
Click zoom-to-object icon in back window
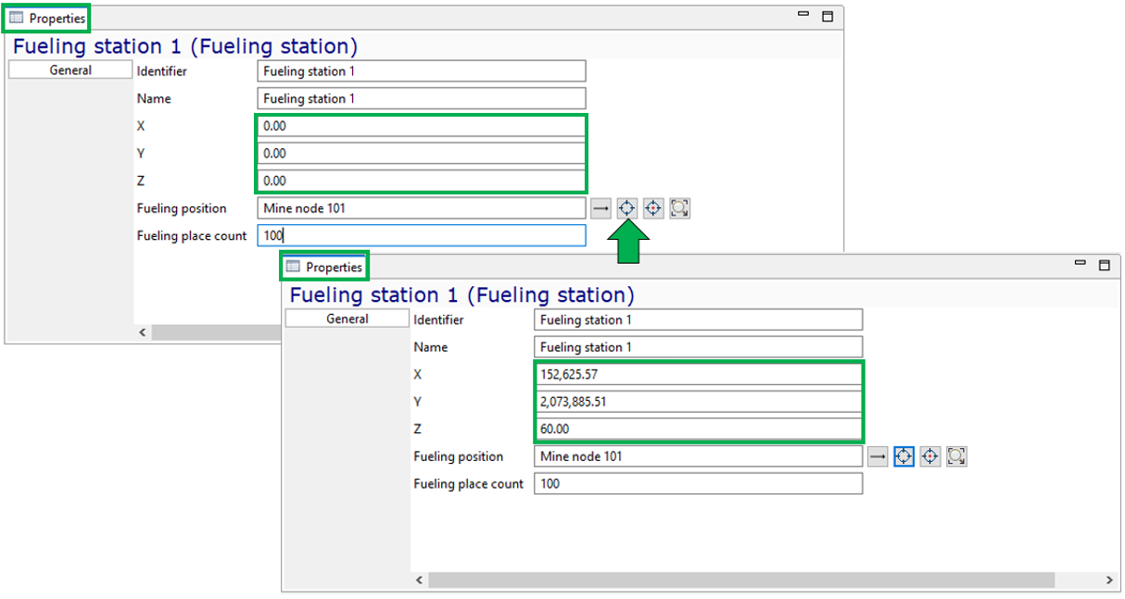pyautogui.click(x=680, y=208)
